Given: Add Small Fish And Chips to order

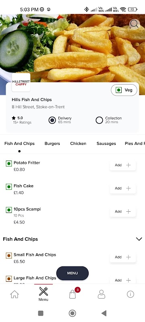Looking at the screenshot, I should coord(123,257).
